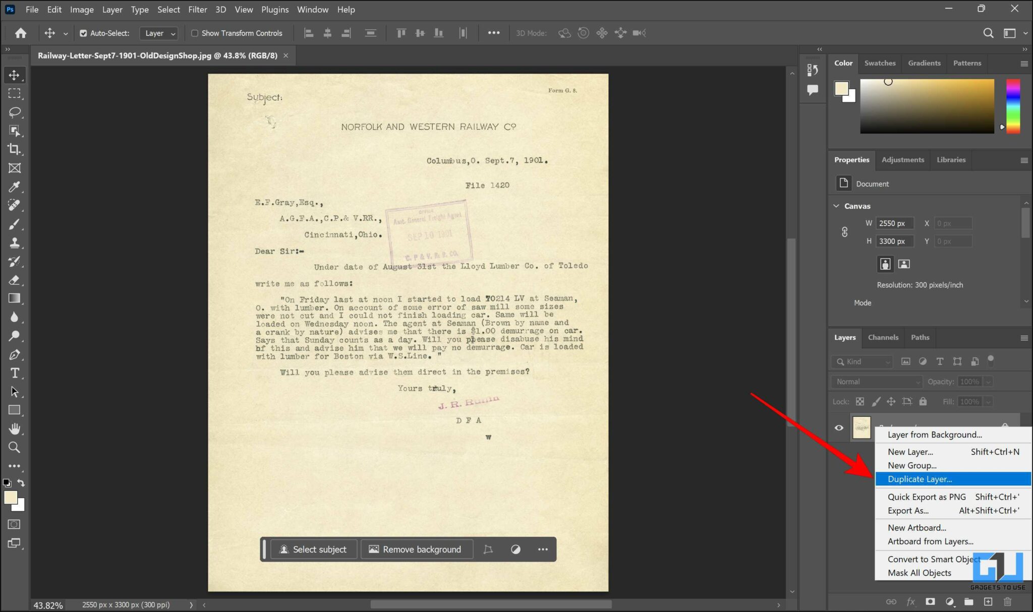
Task: Click the Remove background button
Action: click(417, 549)
